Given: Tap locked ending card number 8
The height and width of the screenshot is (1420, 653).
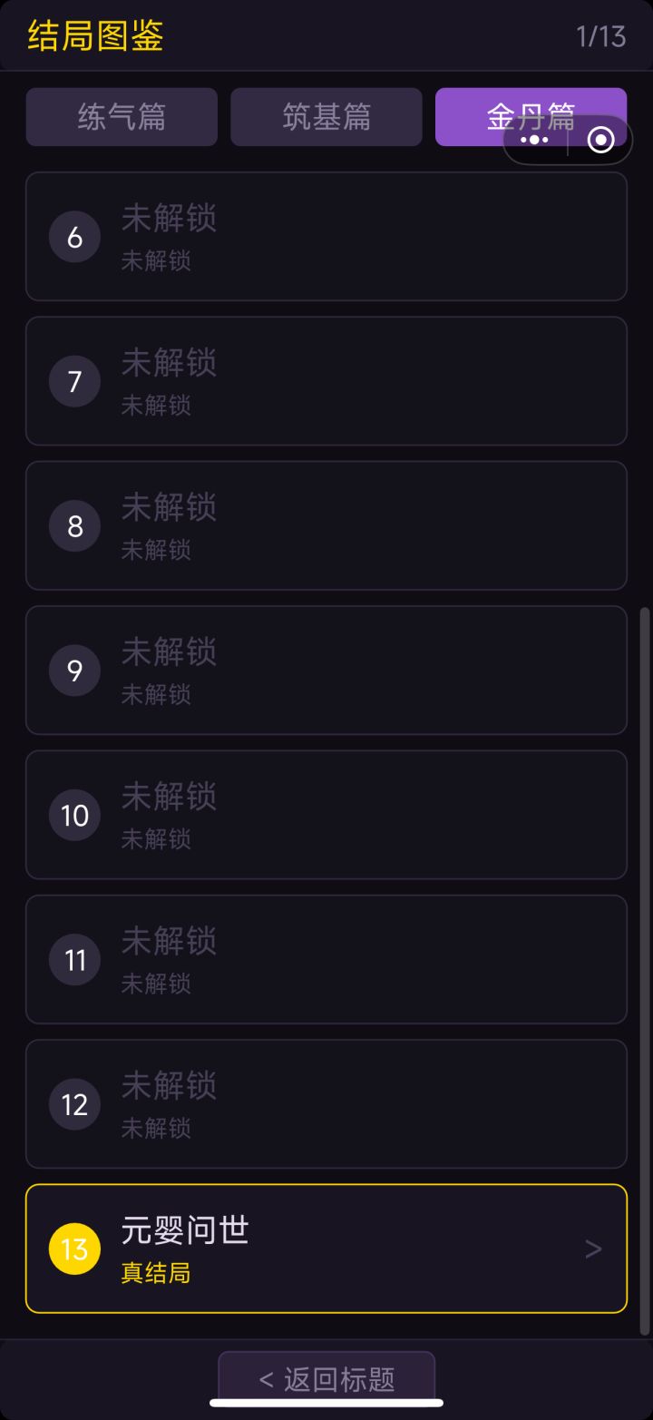Looking at the screenshot, I should pyautogui.click(x=326, y=525).
